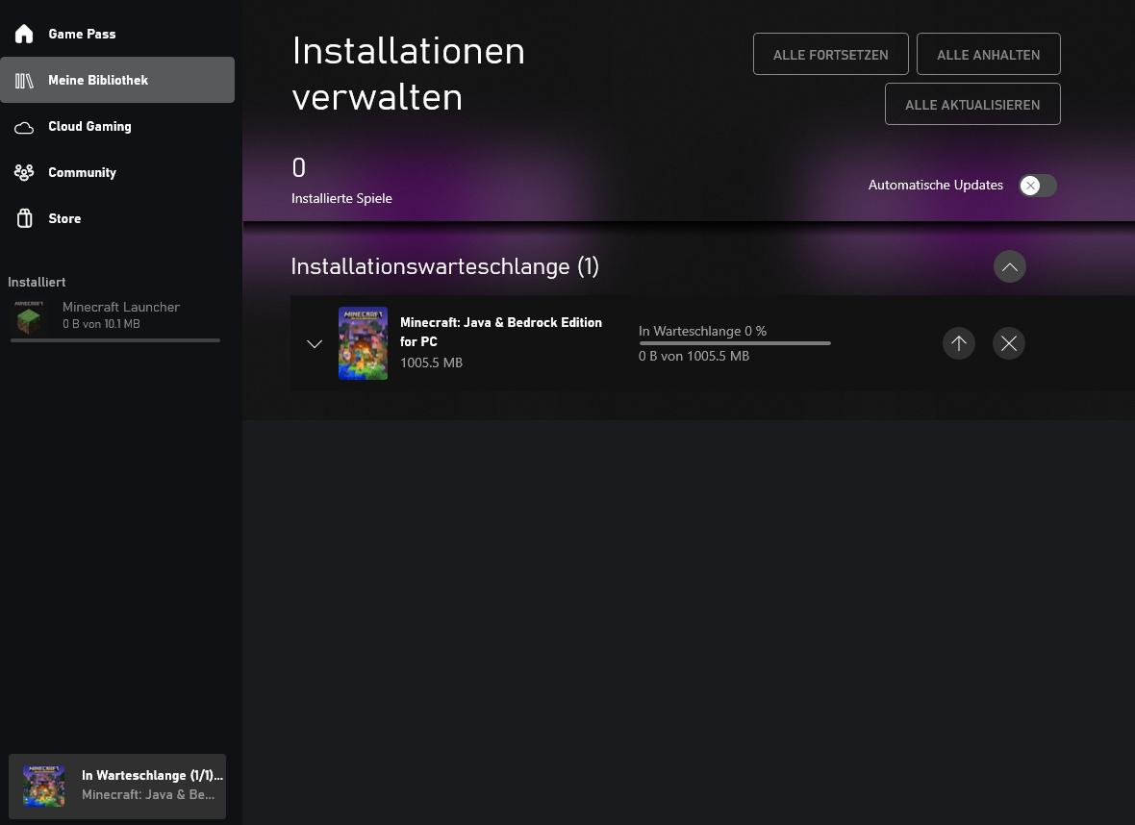This screenshot has width=1135, height=825.
Task: Click ALLE FORTSETZEN button
Action: pos(830,54)
